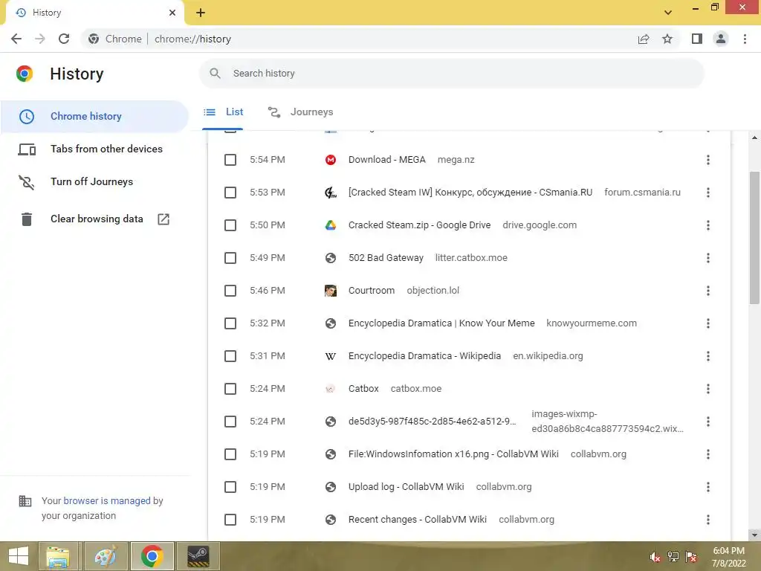Click the csmania forum favicon
The height and width of the screenshot is (571, 761).
(x=331, y=193)
